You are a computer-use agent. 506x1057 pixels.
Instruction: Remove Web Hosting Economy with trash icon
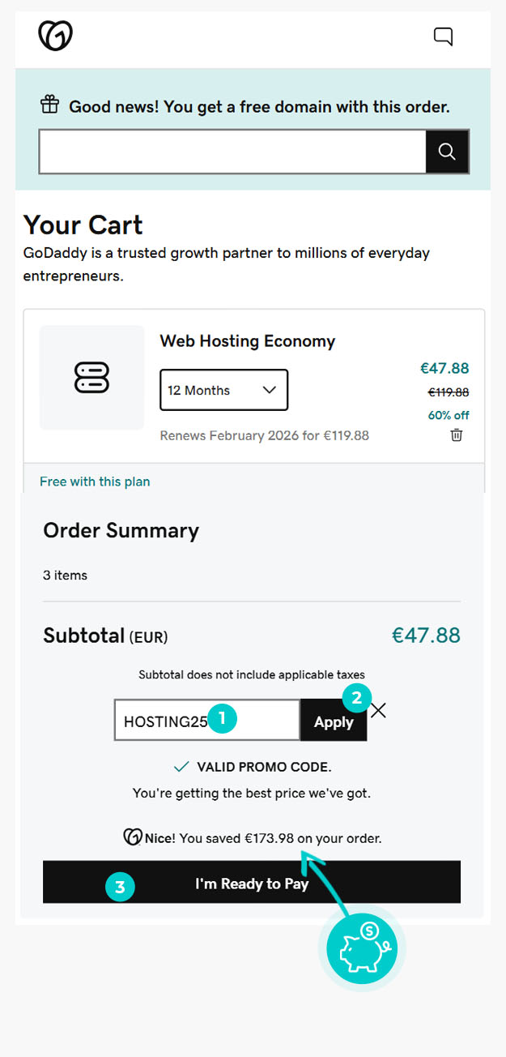pyautogui.click(x=457, y=435)
